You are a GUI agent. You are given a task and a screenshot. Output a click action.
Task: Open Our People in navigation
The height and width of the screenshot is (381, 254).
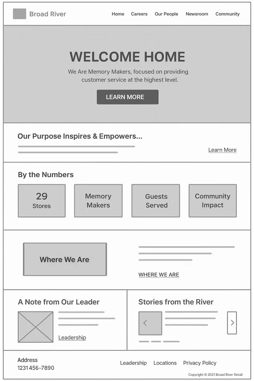coord(166,14)
